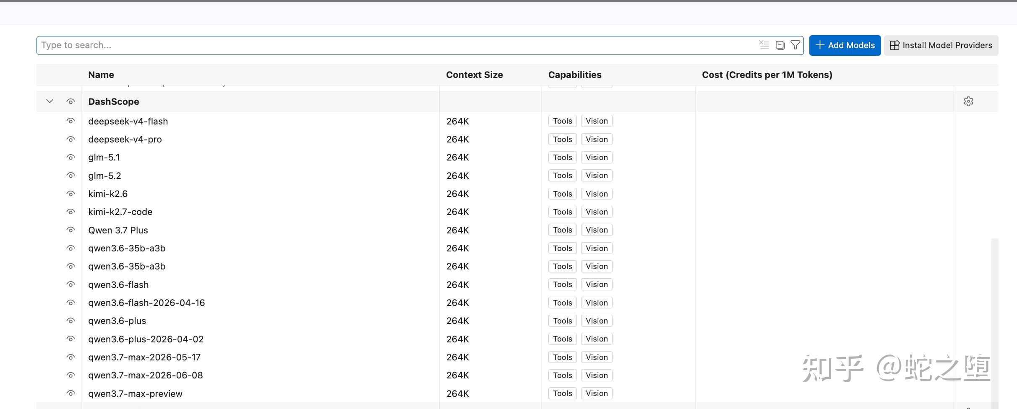Toggle eye icon for glm-5.2
This screenshot has width=1017, height=409.
(70, 176)
